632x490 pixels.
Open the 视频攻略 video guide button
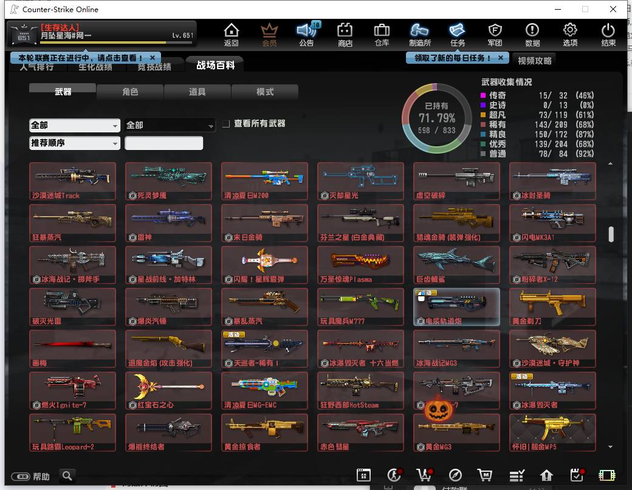534,61
